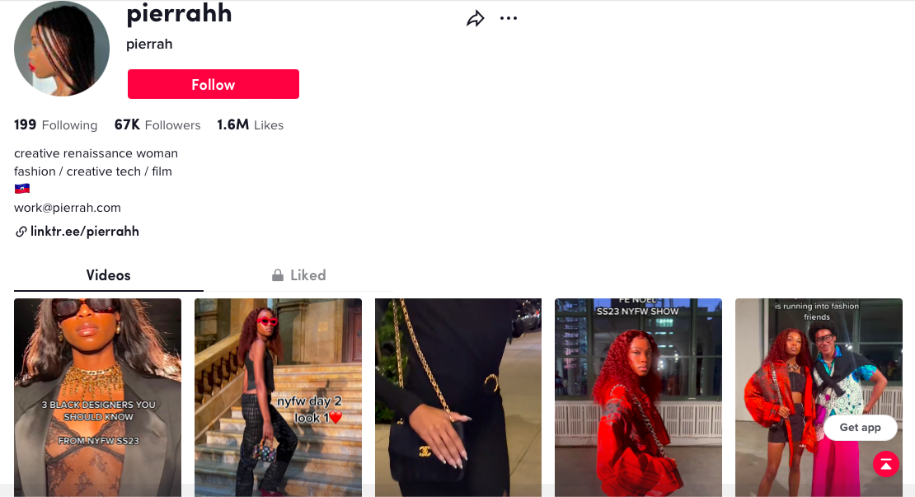The height and width of the screenshot is (497, 915).
Task: Switch to the Videos tab
Action: coord(109,275)
